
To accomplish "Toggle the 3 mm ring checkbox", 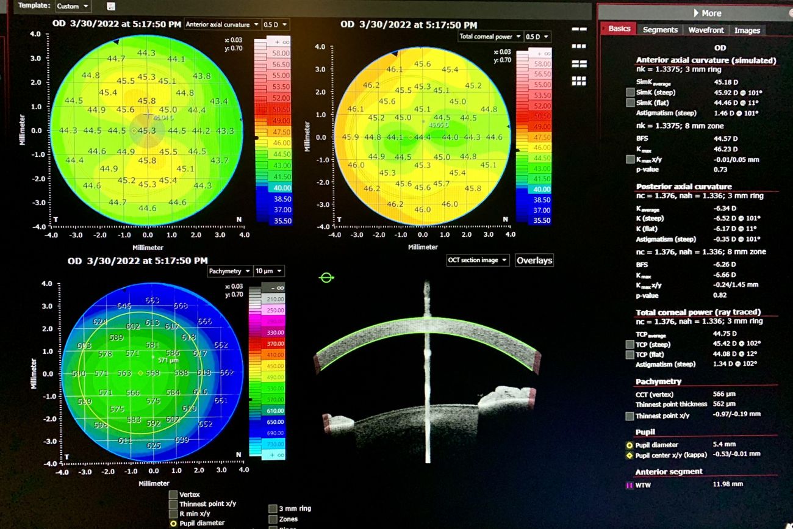I will click(x=273, y=508).
